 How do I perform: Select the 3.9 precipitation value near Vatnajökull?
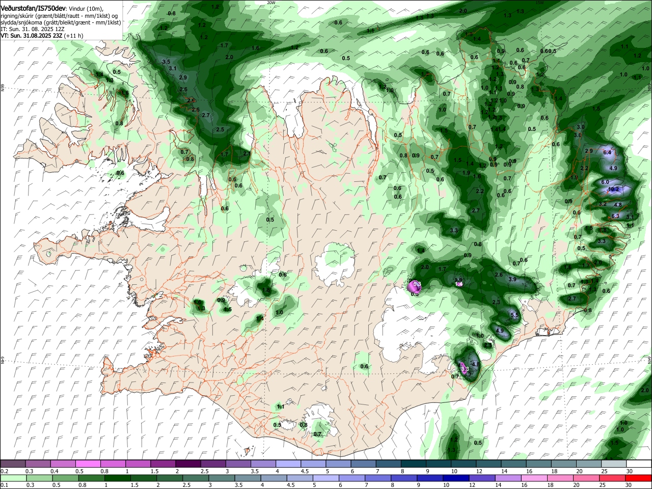(x=512, y=279)
